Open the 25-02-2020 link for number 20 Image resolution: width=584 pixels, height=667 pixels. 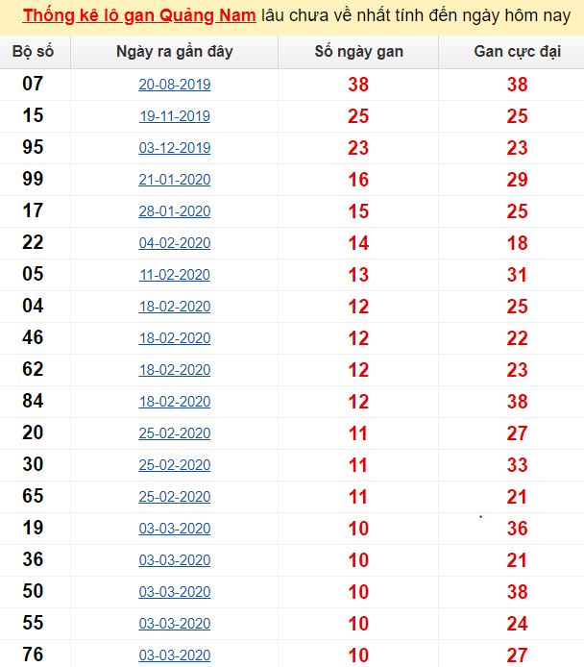click(x=175, y=433)
